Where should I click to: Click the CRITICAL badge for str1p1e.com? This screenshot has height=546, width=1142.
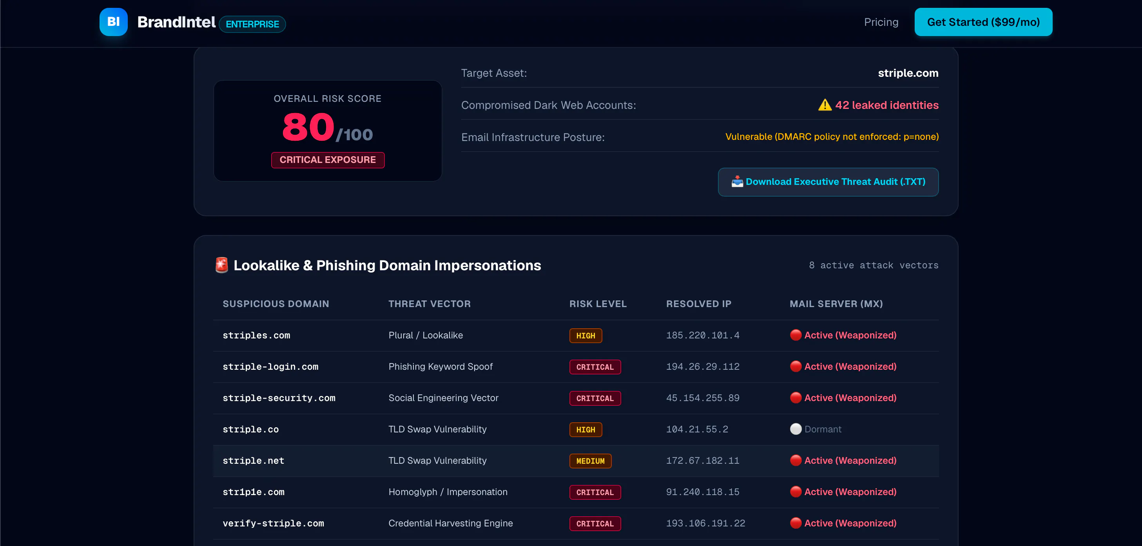click(595, 492)
